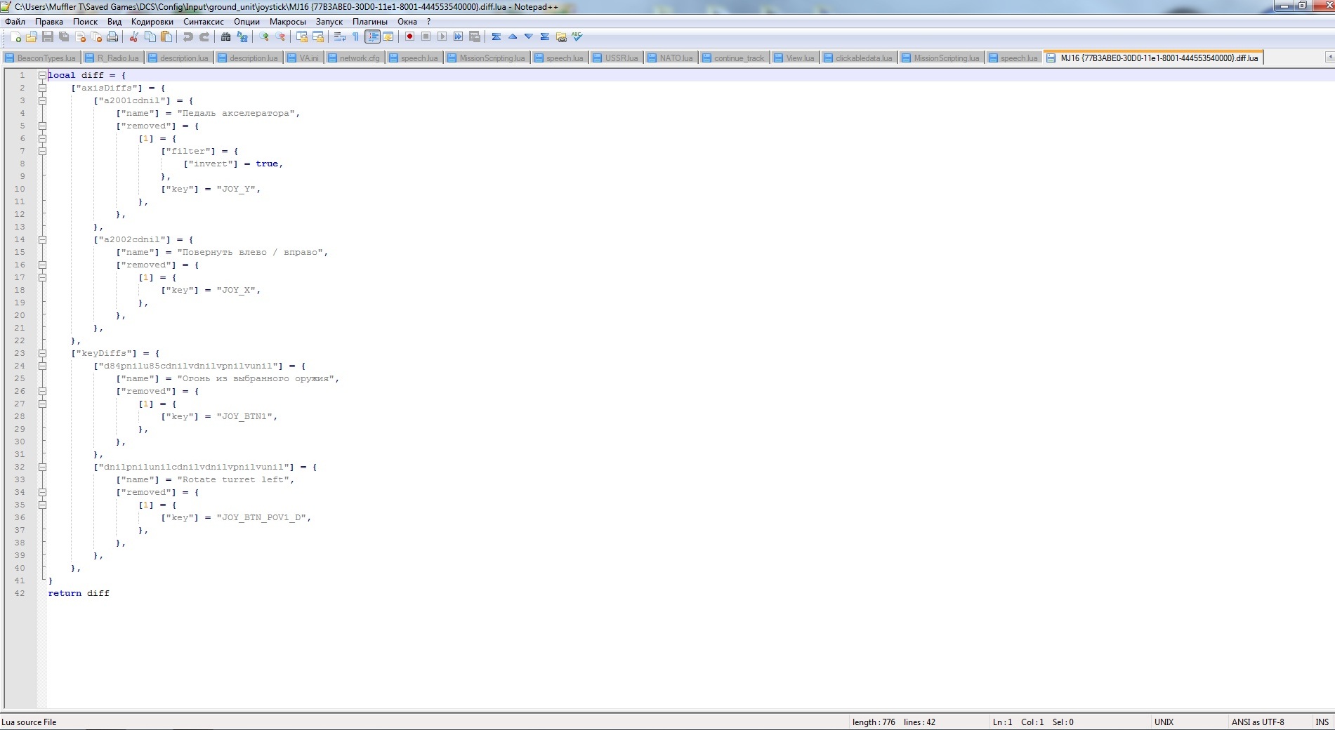Click the Copy icon
Image resolution: width=1335 pixels, height=730 pixels.
(150, 37)
